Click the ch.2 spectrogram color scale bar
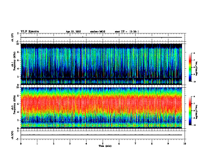 click(190, 111)
